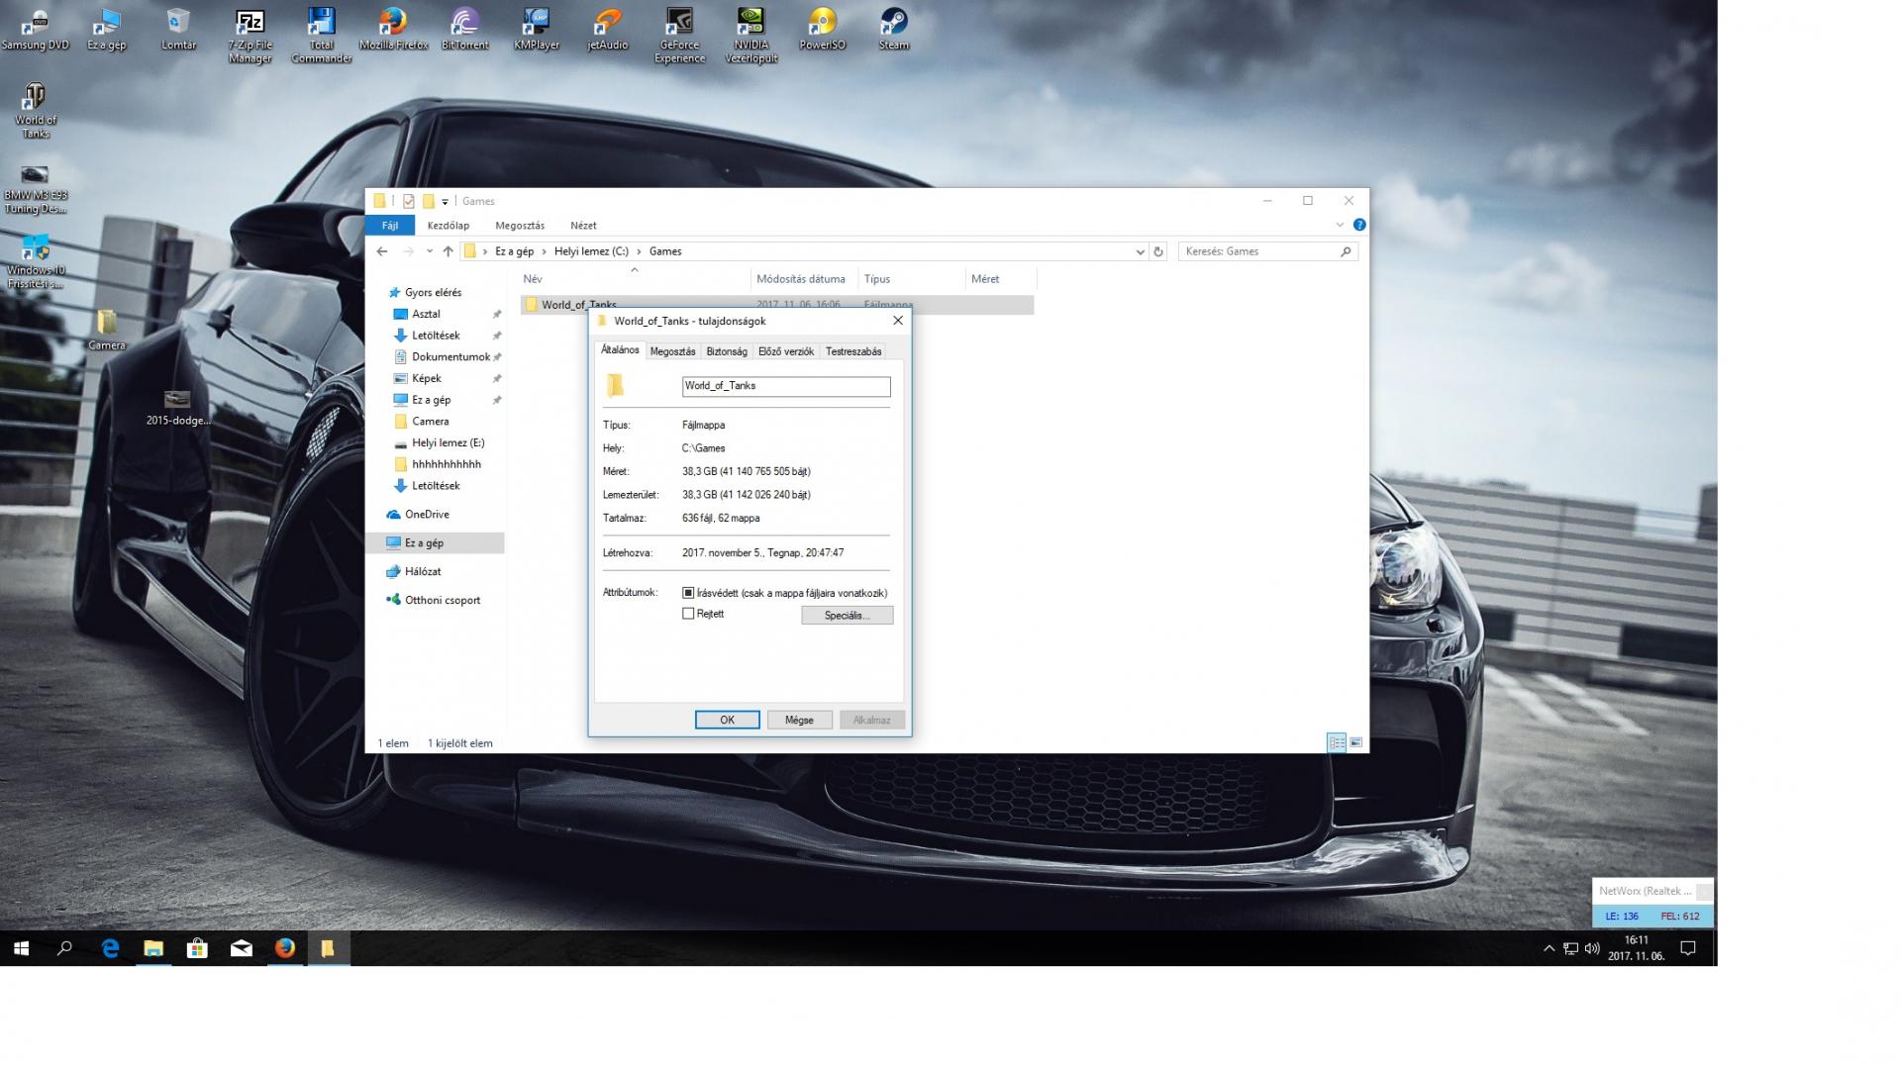The width and height of the screenshot is (1901, 1070).
Task: Select Helyi lemez (E:) in sidebar
Action: click(x=448, y=442)
